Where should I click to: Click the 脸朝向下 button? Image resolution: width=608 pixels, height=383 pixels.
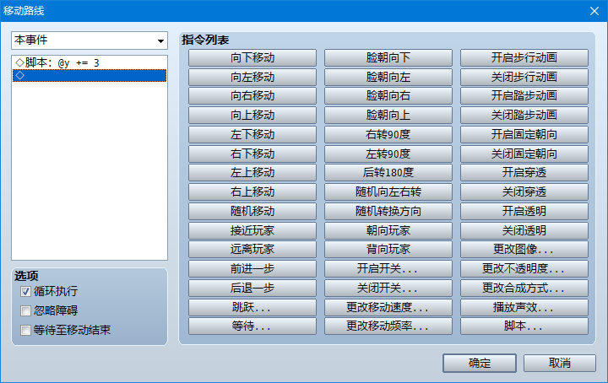click(x=388, y=57)
